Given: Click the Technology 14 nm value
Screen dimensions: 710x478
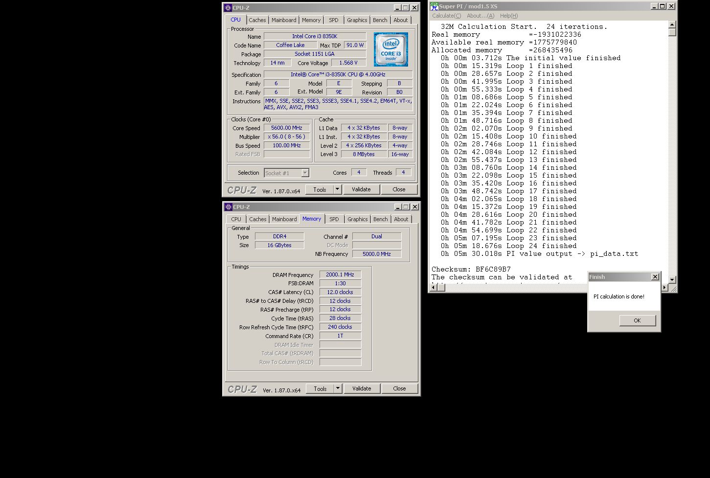Looking at the screenshot, I should pyautogui.click(x=277, y=63).
